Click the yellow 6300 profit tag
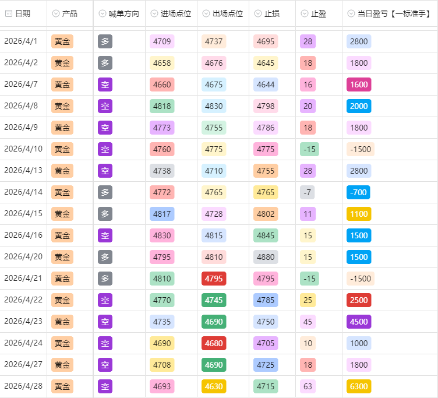Viewport: 438px width, 398px height. coord(359,386)
